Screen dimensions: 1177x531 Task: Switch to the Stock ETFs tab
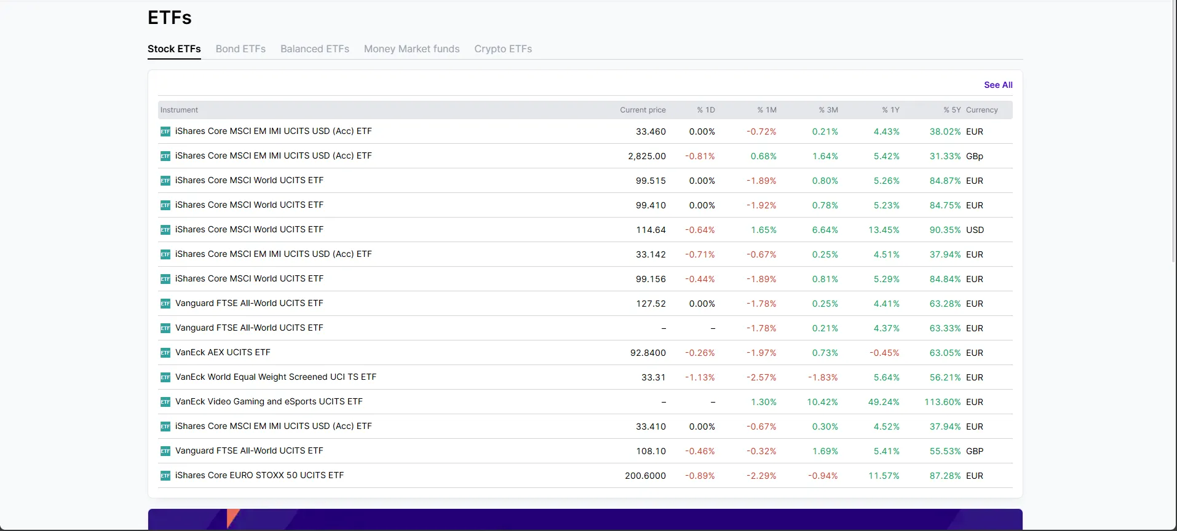(x=174, y=49)
